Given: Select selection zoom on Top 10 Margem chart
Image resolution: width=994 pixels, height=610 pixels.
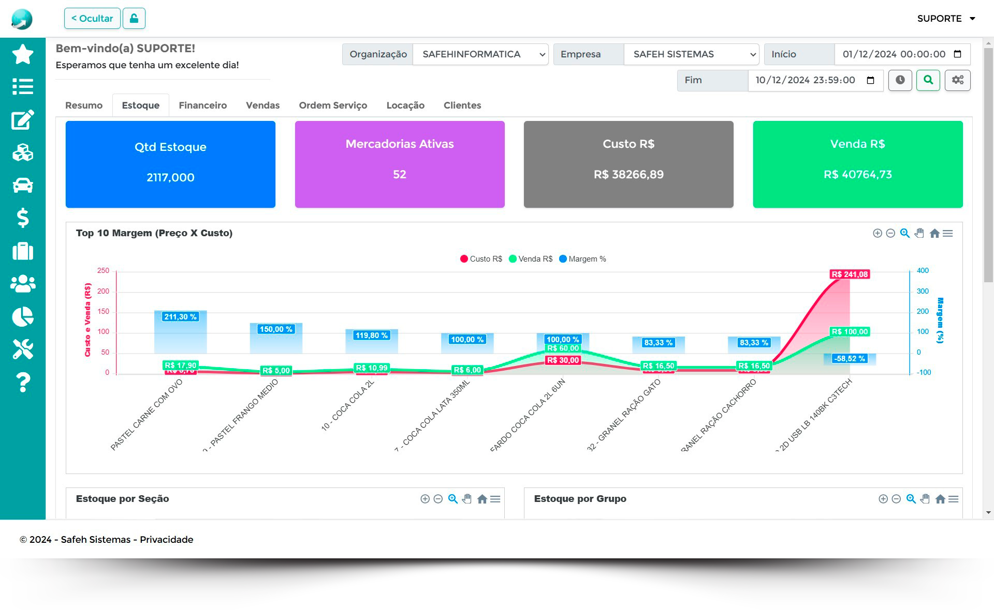Looking at the screenshot, I should [x=905, y=233].
